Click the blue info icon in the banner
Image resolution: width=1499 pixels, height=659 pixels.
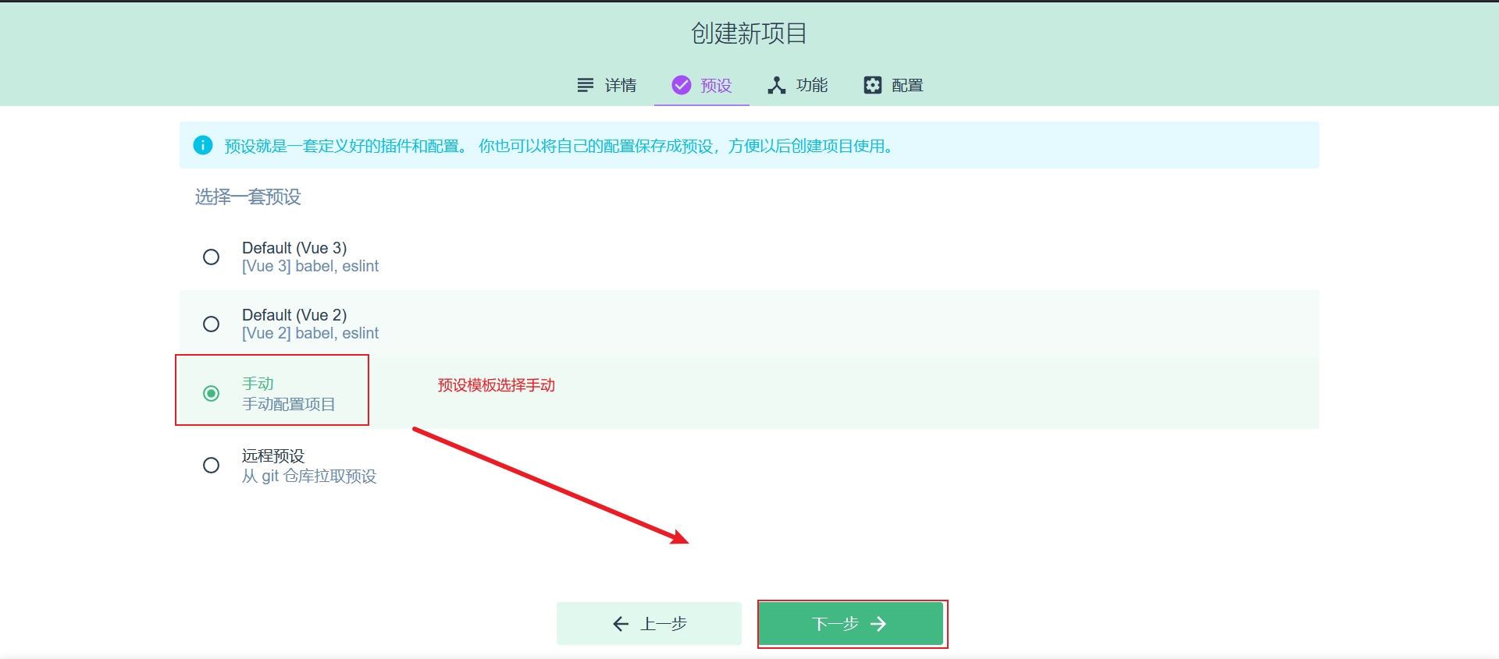tap(203, 145)
